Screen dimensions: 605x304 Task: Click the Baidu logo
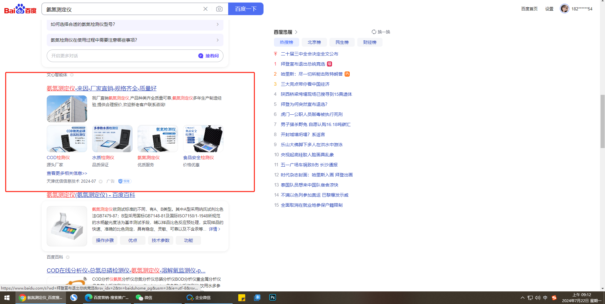coord(20,9)
